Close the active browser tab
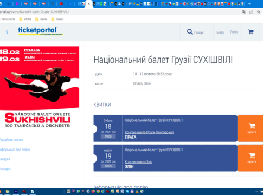This screenshot has width=263, height=195. pos(89,4)
